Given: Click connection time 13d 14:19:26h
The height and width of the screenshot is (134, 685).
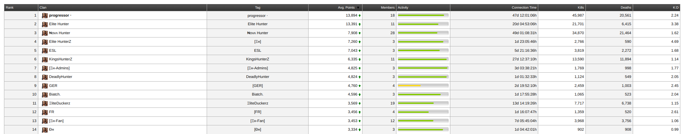Looking at the screenshot, I should tap(524, 103).
